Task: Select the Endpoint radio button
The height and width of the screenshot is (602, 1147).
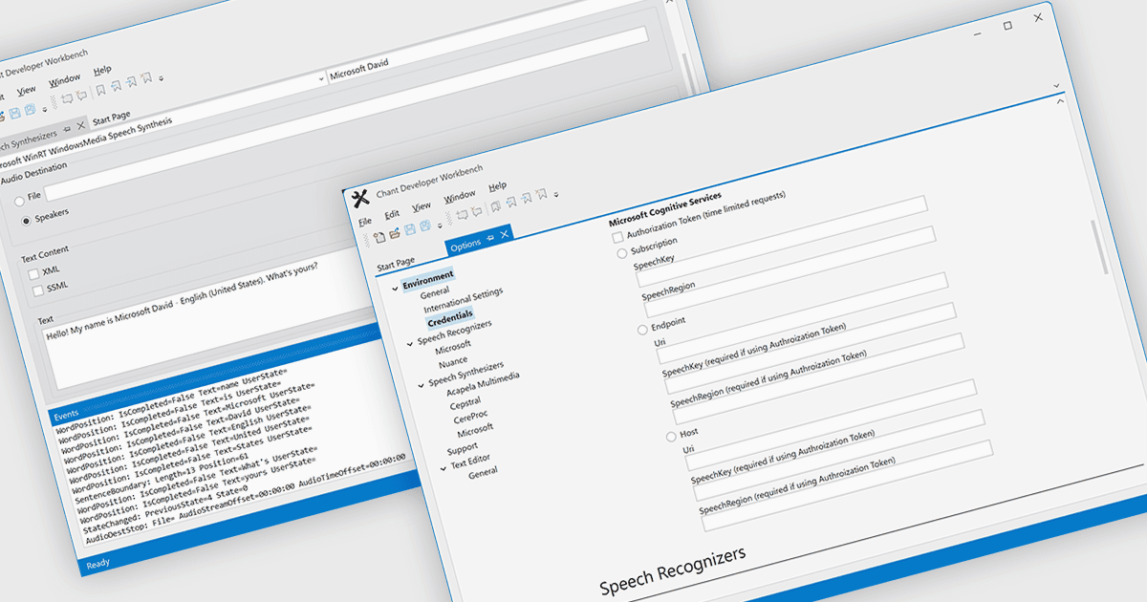Action: point(642,330)
